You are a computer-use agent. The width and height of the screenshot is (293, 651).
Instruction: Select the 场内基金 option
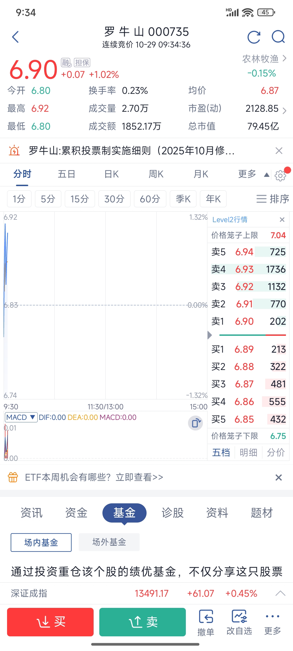41,542
